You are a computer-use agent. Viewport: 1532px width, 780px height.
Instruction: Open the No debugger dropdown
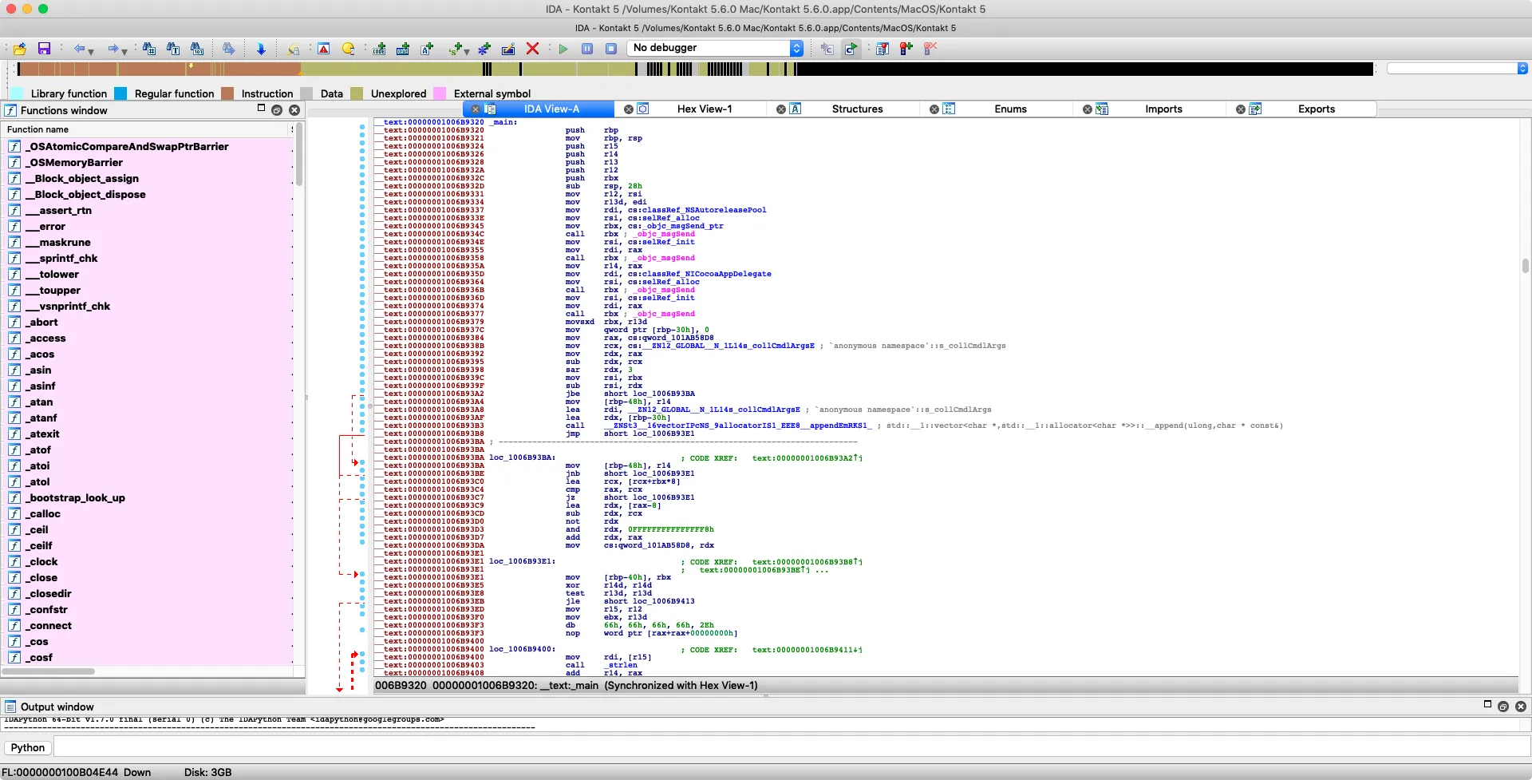coord(796,48)
